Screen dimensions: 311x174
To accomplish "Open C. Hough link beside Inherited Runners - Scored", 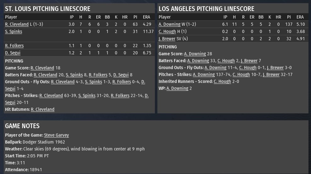I will tap(222, 81).
